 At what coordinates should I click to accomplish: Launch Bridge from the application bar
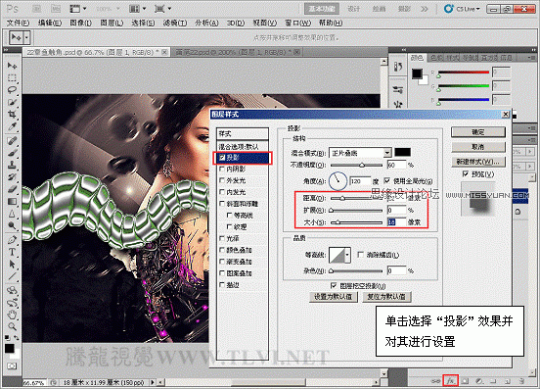point(36,9)
